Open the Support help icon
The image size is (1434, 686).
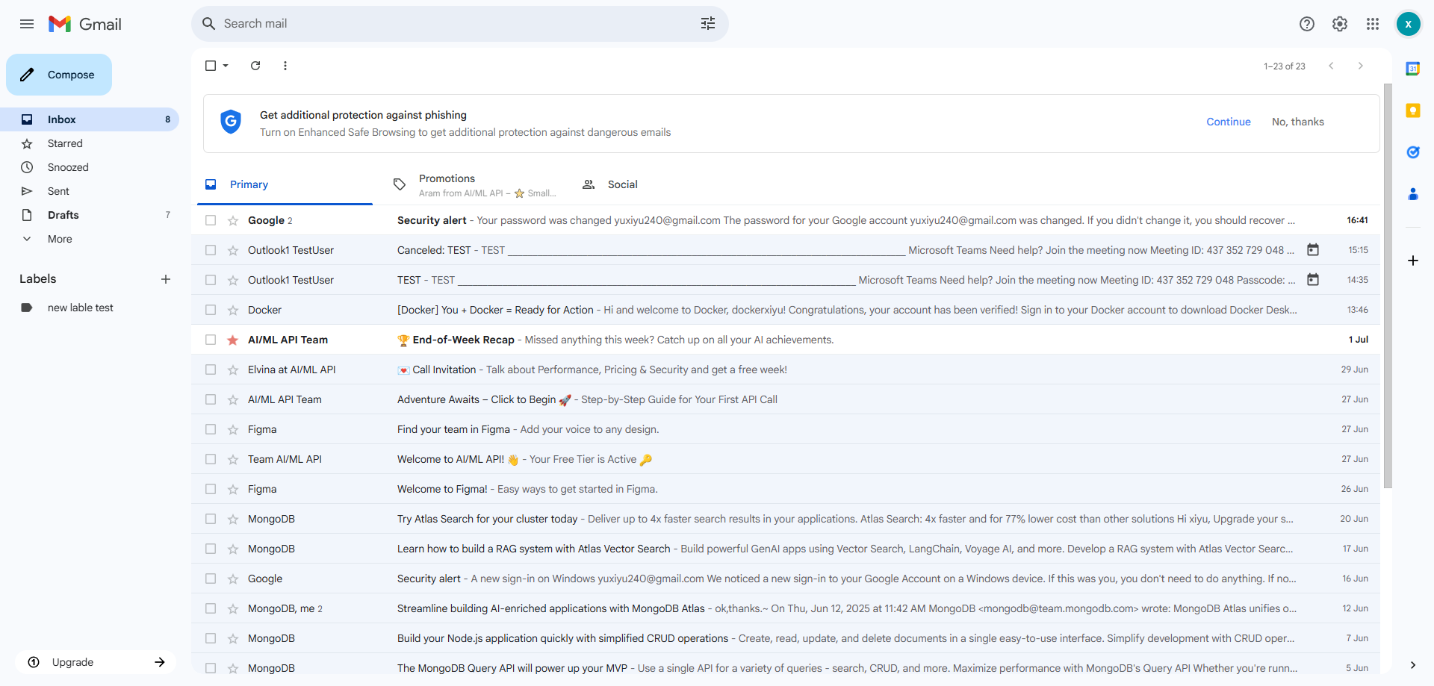tap(1307, 24)
